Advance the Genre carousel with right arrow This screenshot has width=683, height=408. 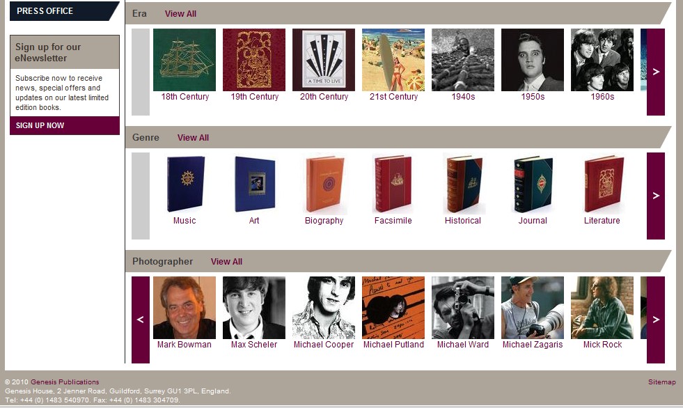coord(656,196)
